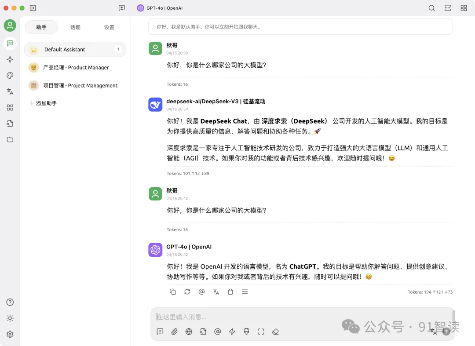Attach a file with the paperclip icon

pyautogui.click(x=174, y=331)
